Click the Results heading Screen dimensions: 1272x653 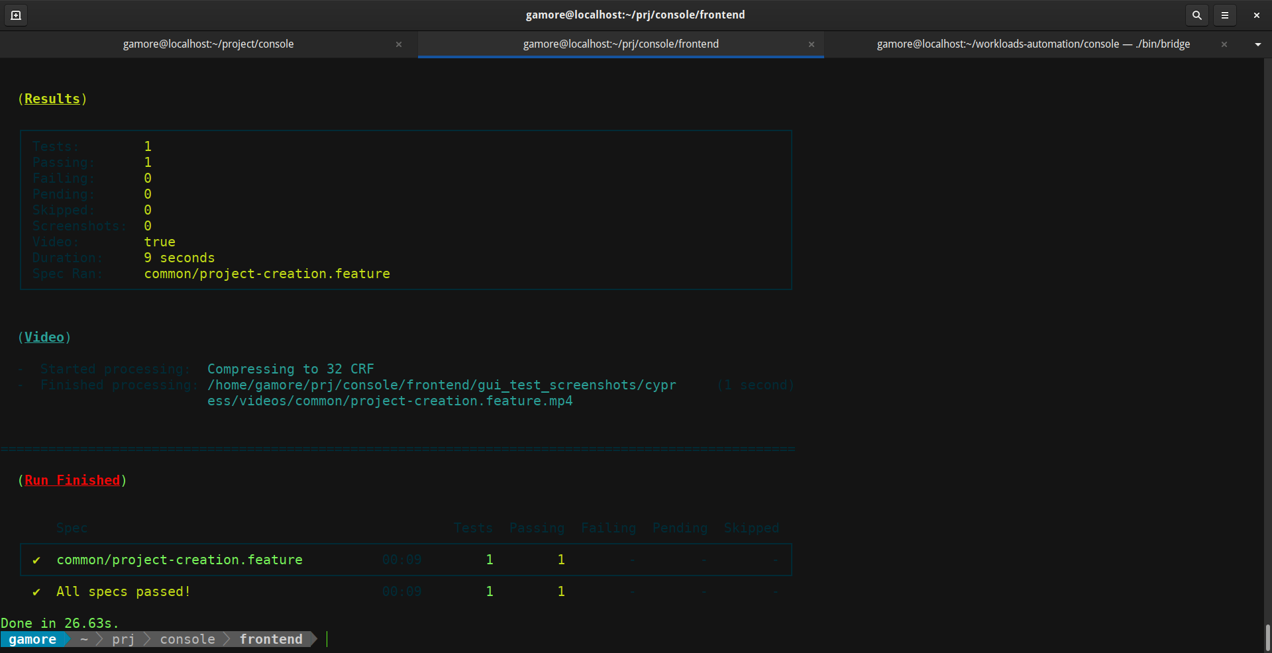click(x=52, y=99)
